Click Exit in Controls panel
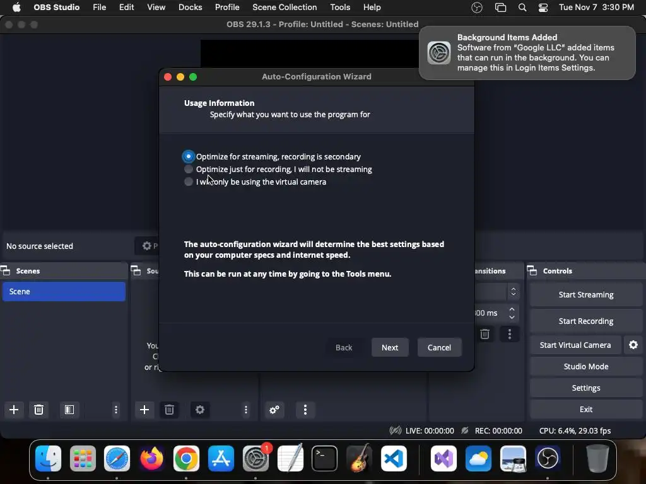 click(x=586, y=409)
